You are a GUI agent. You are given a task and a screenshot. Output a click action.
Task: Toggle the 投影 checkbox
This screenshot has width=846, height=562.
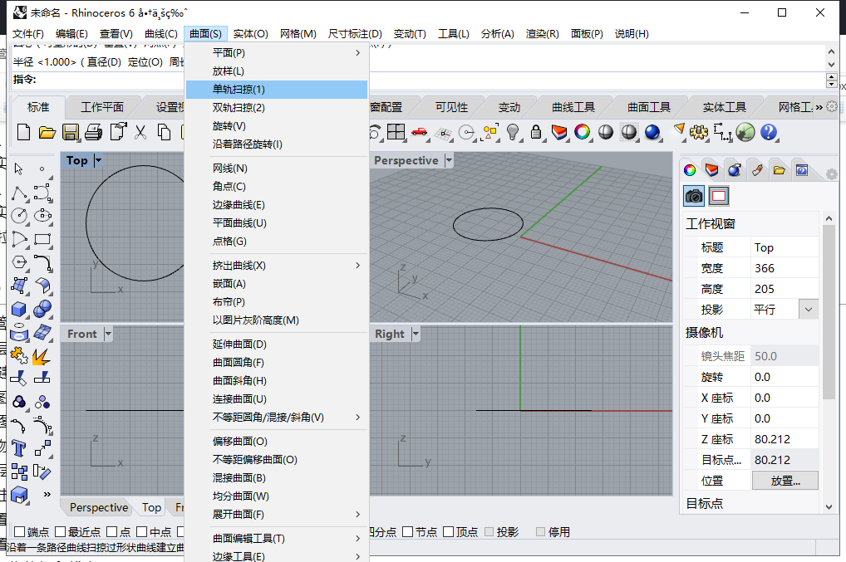[489, 532]
